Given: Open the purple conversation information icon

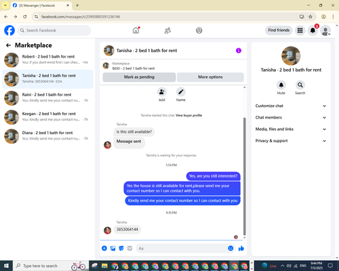Looking at the screenshot, I should tap(239, 51).
